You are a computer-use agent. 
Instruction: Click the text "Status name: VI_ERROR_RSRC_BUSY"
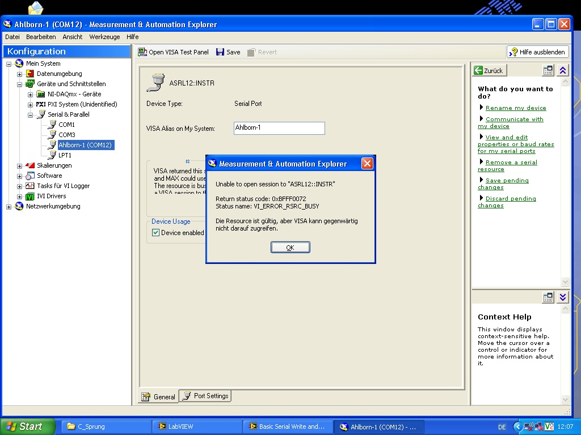point(267,206)
